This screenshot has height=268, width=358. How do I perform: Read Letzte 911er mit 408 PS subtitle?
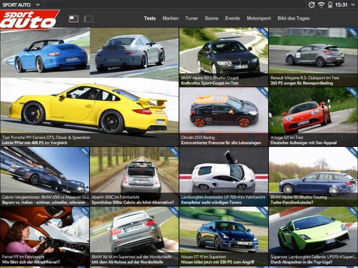coord(35,143)
